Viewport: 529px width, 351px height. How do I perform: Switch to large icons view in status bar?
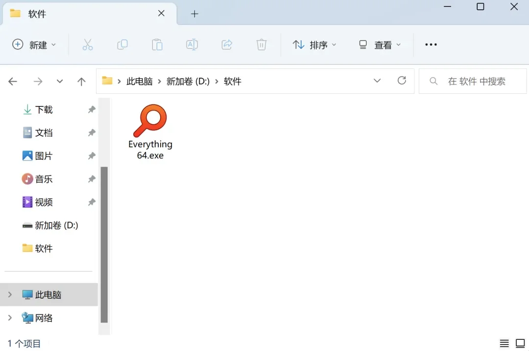coord(520,343)
